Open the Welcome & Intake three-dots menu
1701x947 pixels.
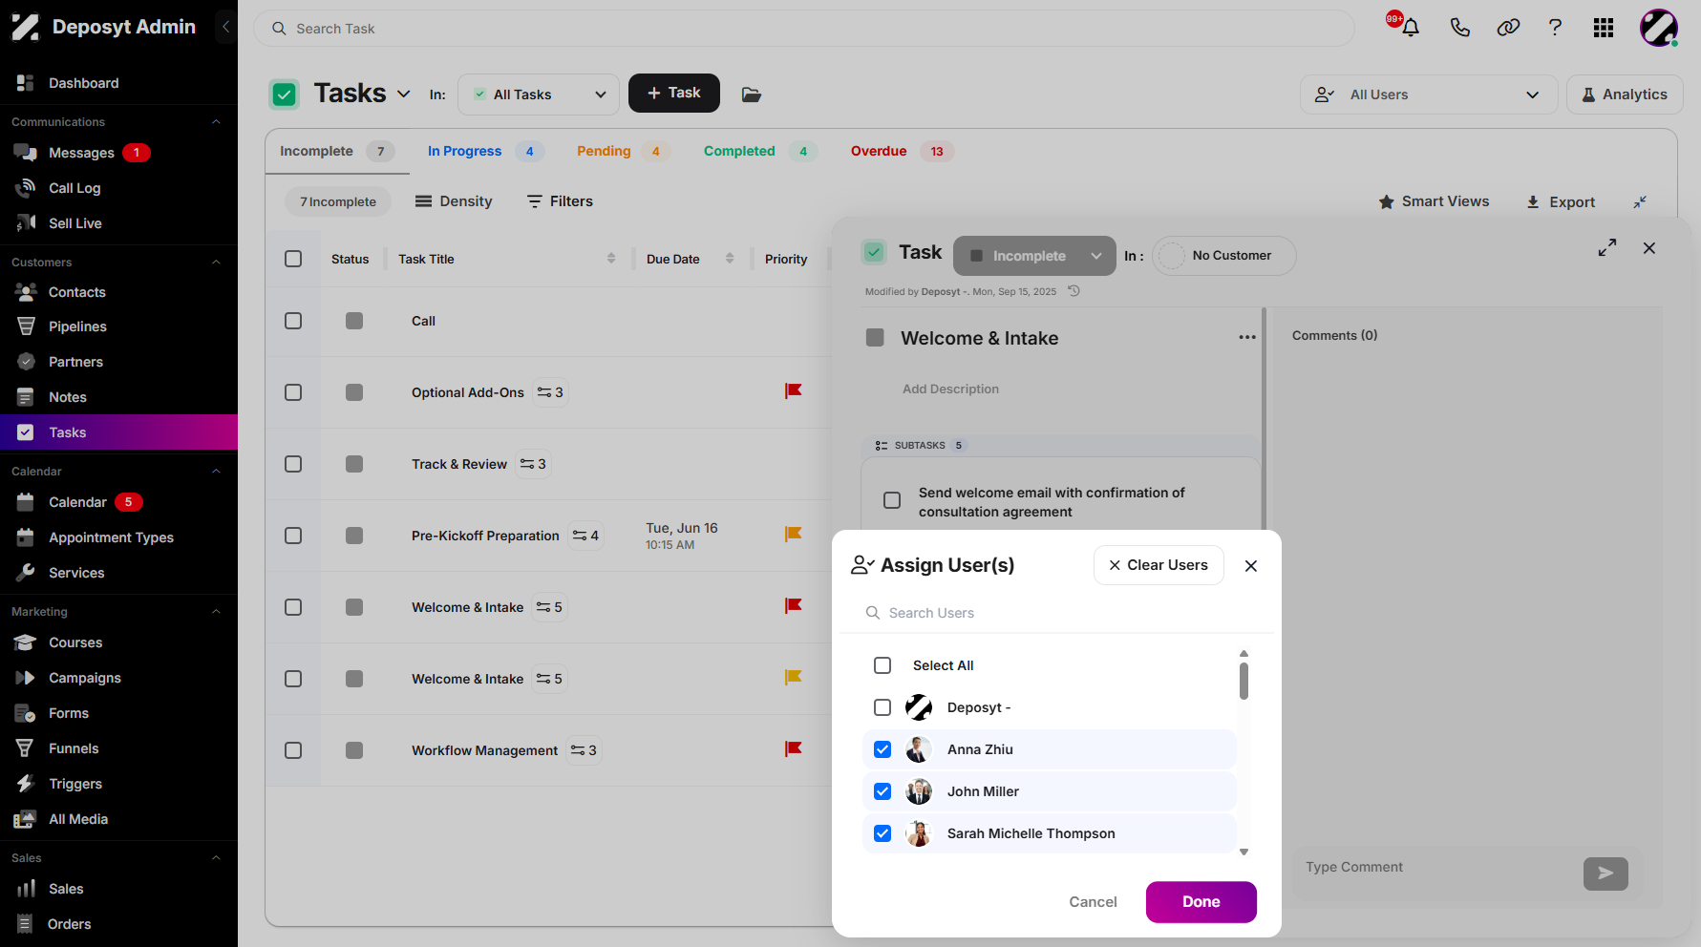[x=1247, y=337]
